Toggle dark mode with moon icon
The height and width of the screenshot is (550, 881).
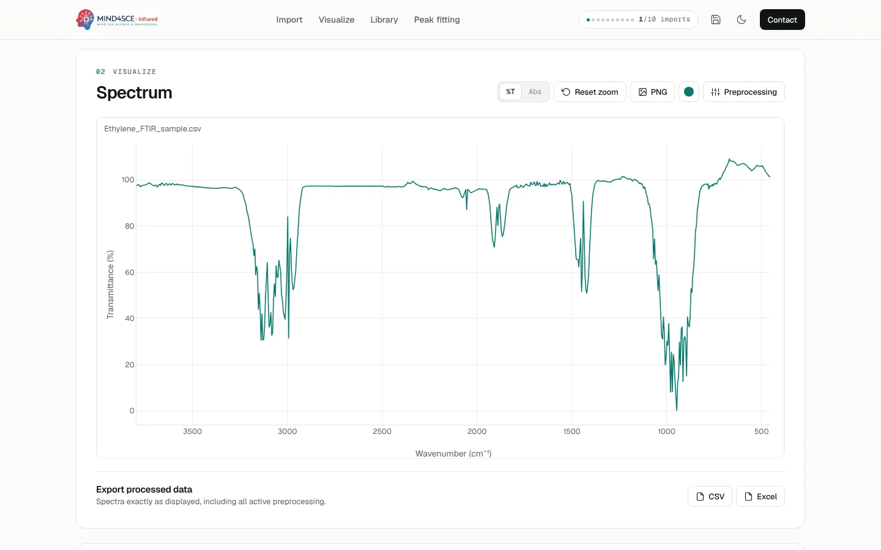742,20
